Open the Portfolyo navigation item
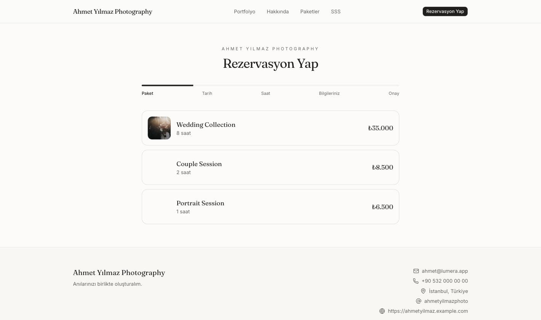Image resolution: width=541 pixels, height=320 pixels. 244,11
